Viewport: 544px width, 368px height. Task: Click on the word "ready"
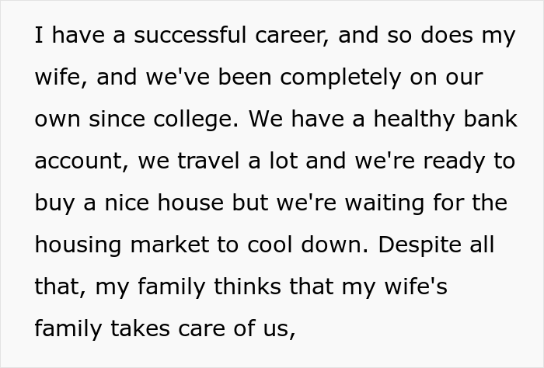click(453, 161)
